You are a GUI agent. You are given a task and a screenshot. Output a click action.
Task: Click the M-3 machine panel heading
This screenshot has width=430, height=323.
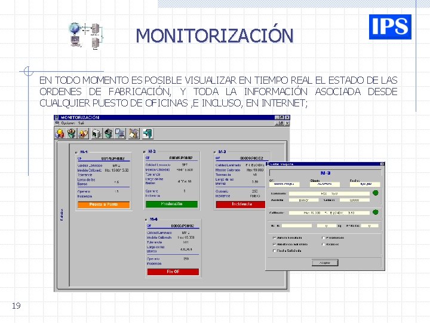point(222,151)
